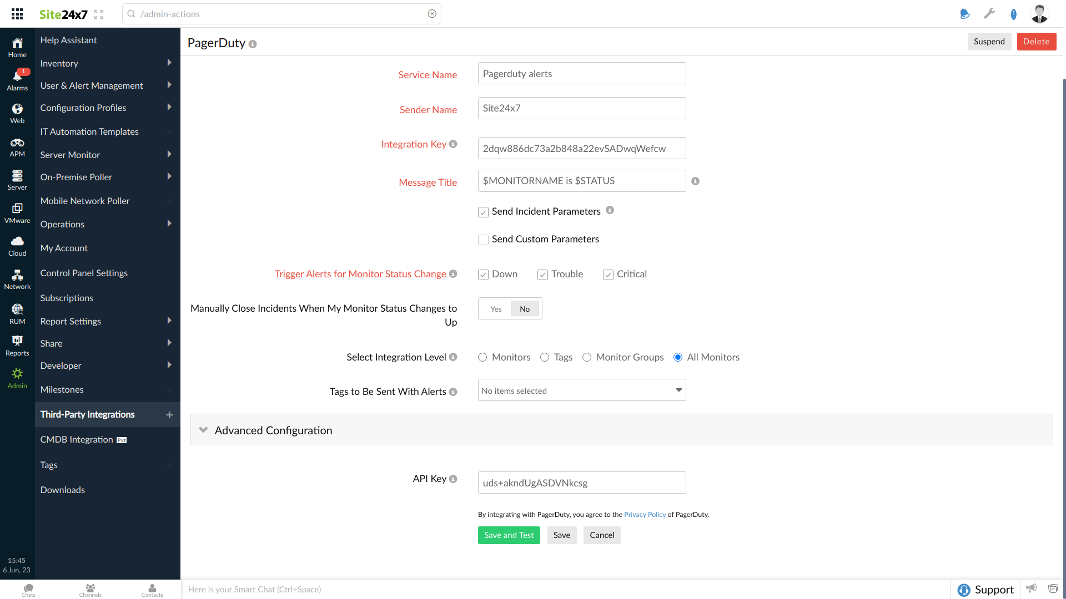Open the PagerDuty Privacy Policy link
1066x599 pixels.
[x=645, y=515]
